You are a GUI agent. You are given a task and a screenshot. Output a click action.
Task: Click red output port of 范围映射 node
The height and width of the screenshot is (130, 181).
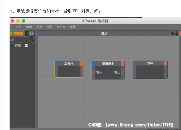123,63
